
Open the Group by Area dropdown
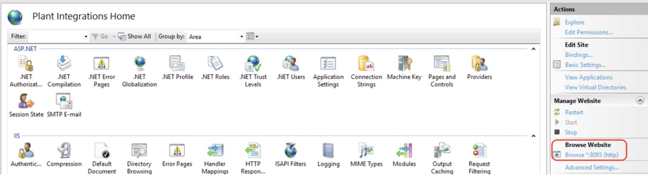tap(241, 37)
